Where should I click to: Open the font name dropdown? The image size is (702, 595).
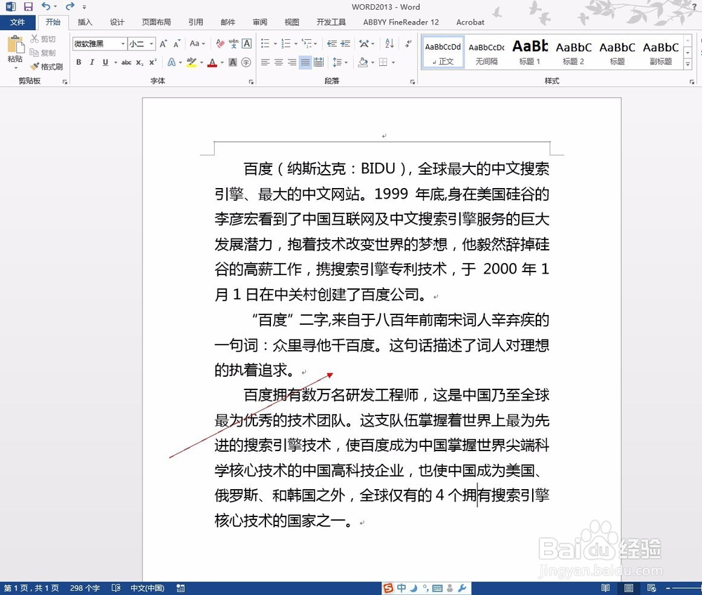click(x=123, y=44)
